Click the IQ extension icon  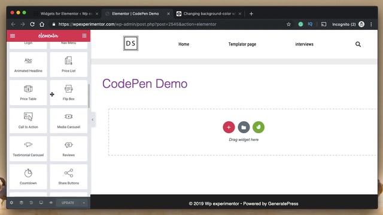click(x=310, y=24)
